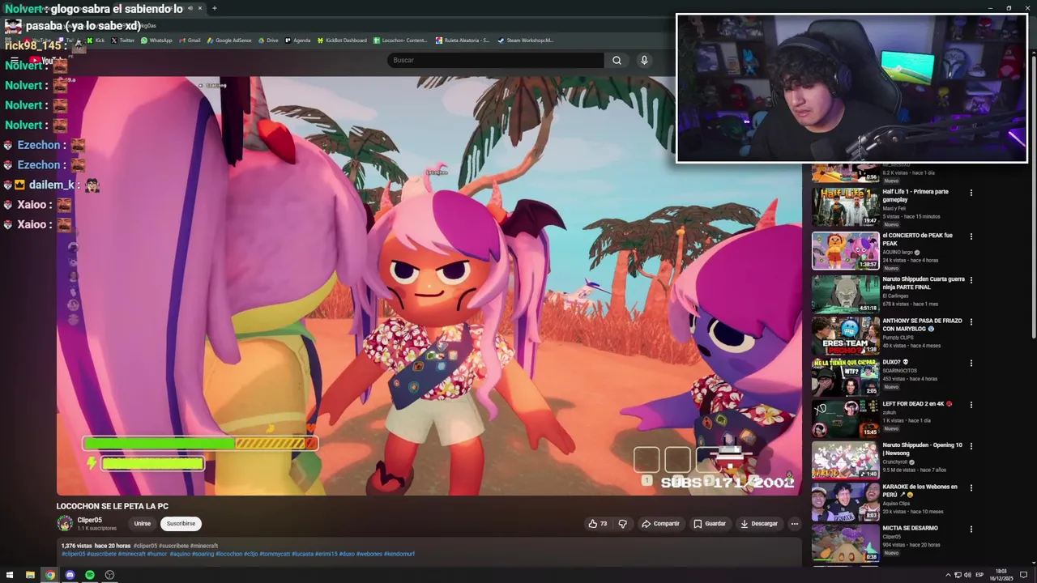Screen dimensions: 1037x583
Task: Open the Gmail bookmark
Action: [x=190, y=40]
